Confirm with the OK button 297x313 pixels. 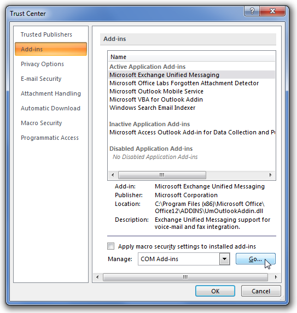click(215, 291)
